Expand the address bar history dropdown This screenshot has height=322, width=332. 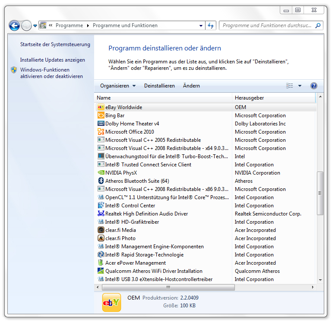(201, 25)
